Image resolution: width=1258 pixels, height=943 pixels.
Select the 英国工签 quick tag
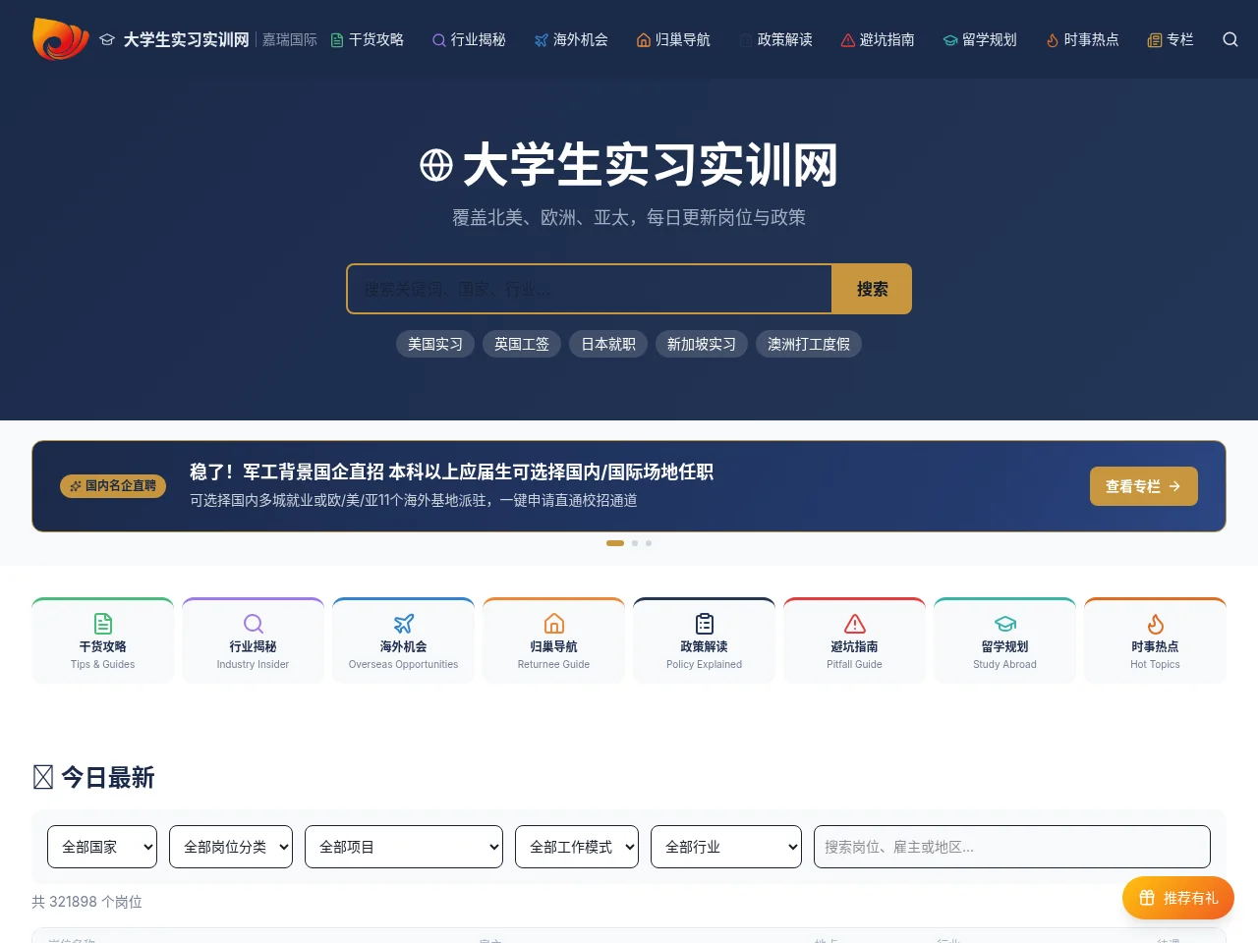(522, 344)
